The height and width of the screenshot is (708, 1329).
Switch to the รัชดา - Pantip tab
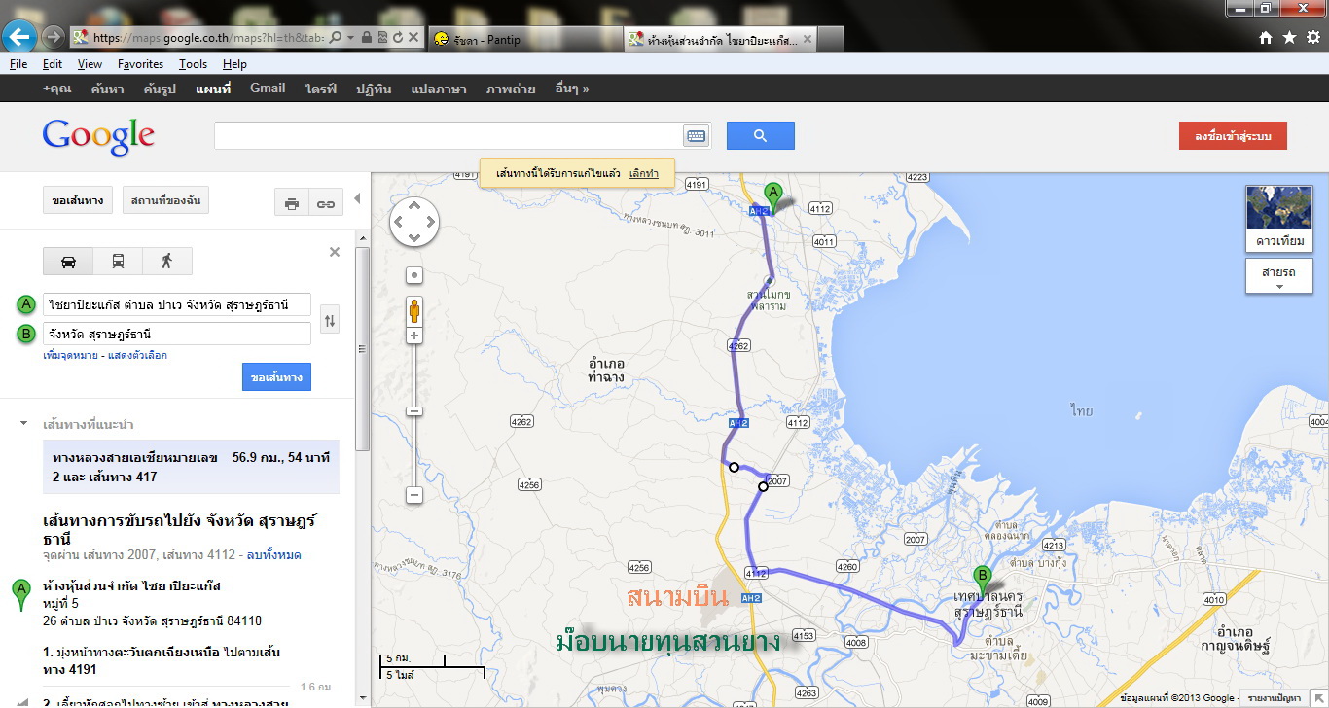523,38
